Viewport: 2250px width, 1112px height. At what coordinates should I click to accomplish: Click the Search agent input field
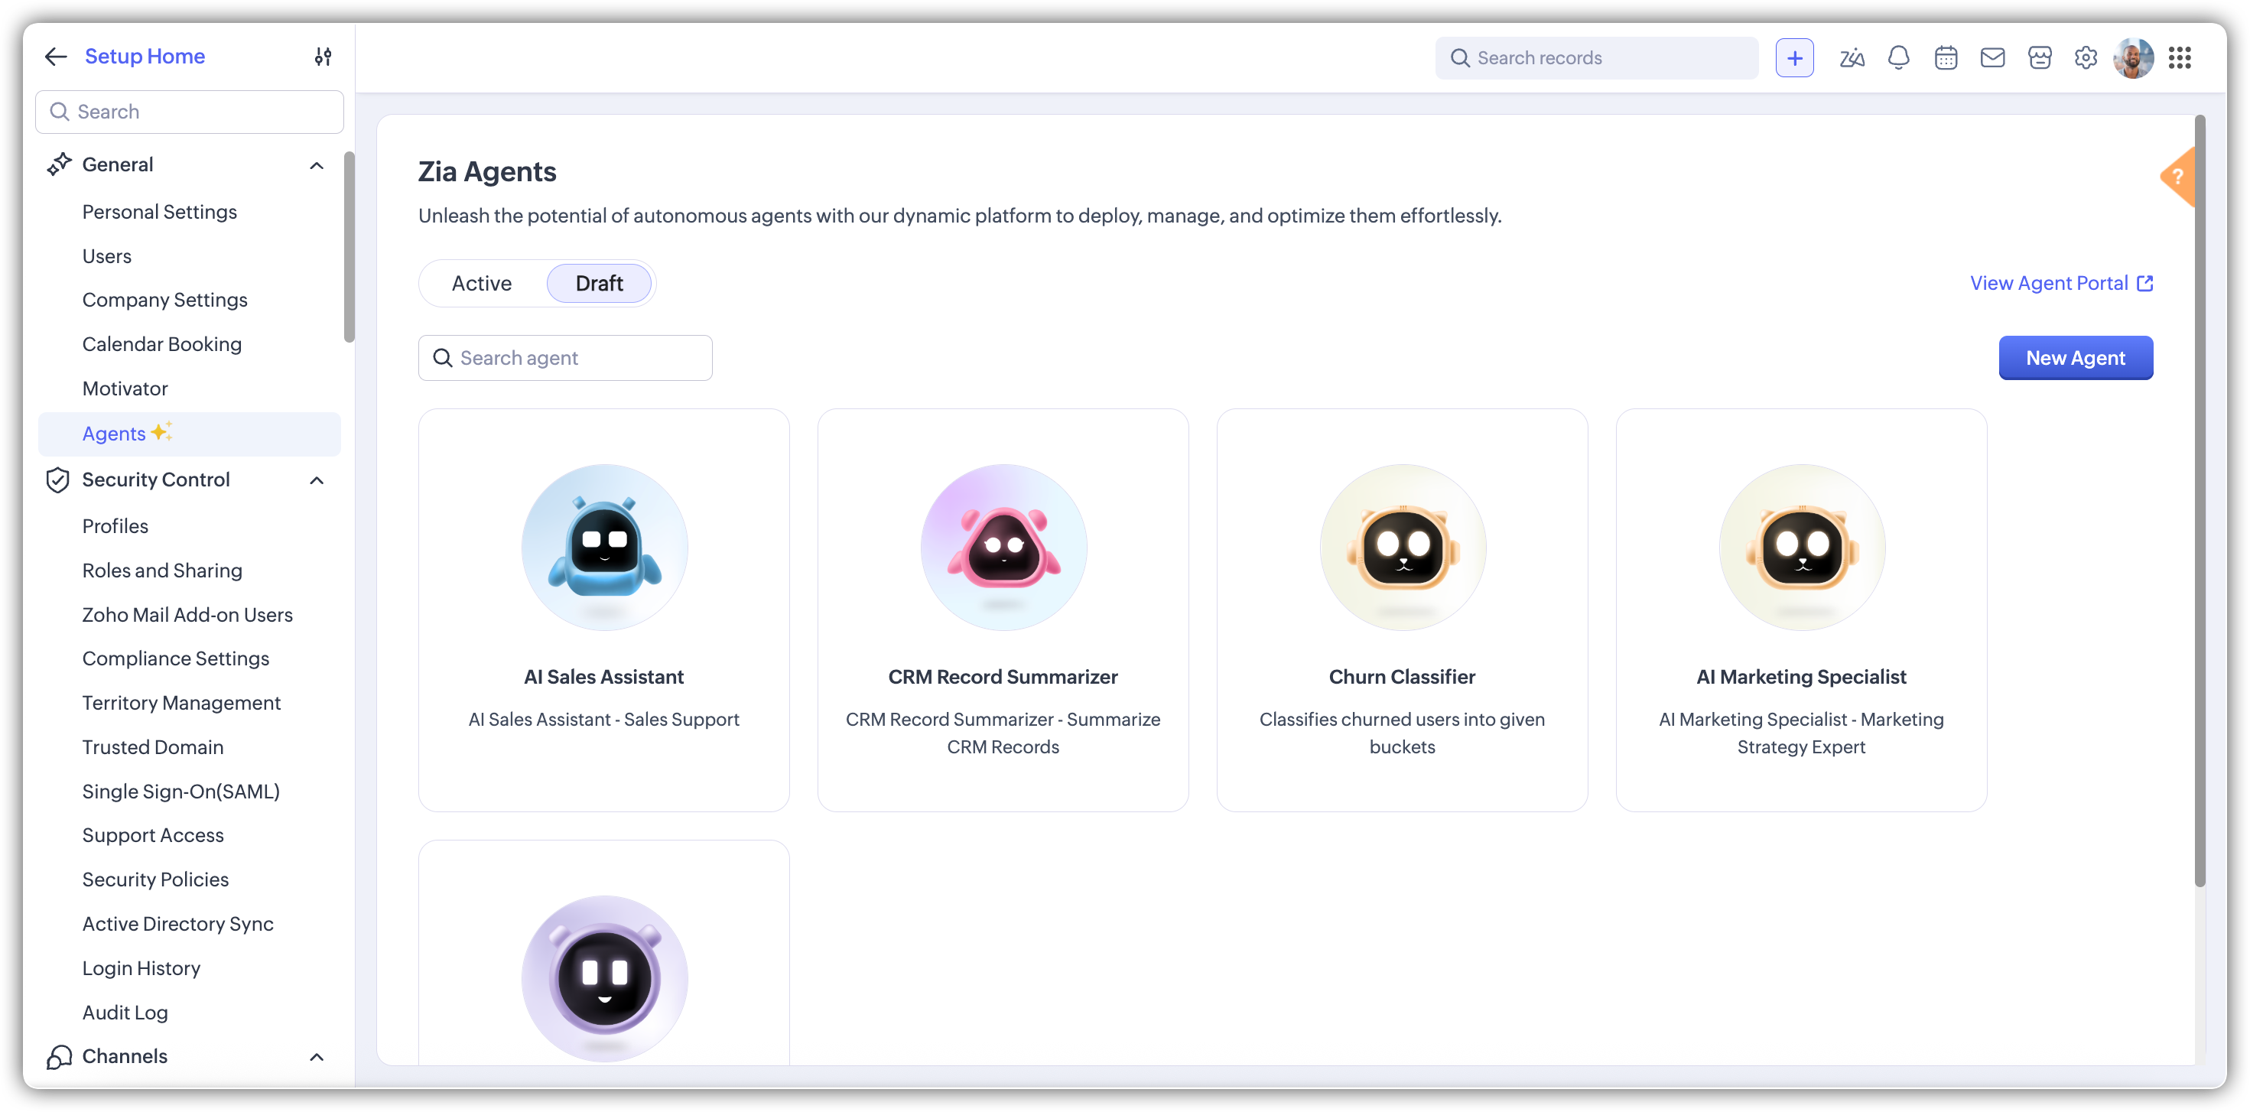(x=577, y=358)
